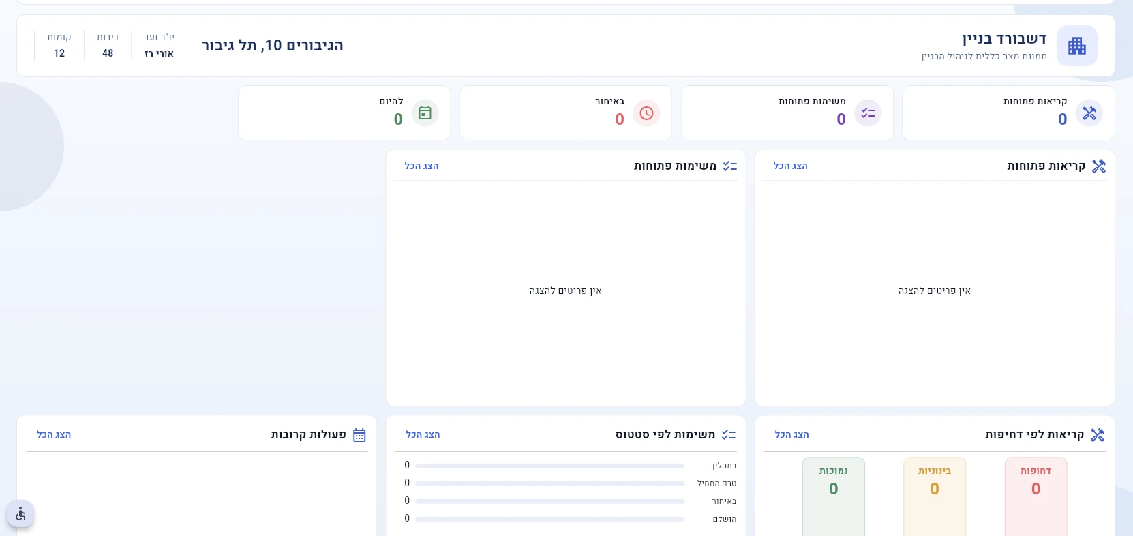The image size is (1133, 536).
Task: Show all in the קריאות פתוחות panel
Action: pyautogui.click(x=790, y=166)
